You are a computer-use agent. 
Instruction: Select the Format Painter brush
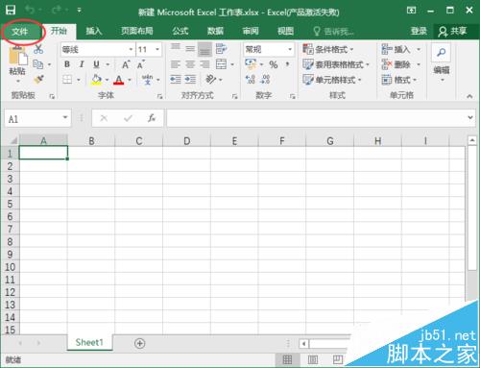click(38, 79)
